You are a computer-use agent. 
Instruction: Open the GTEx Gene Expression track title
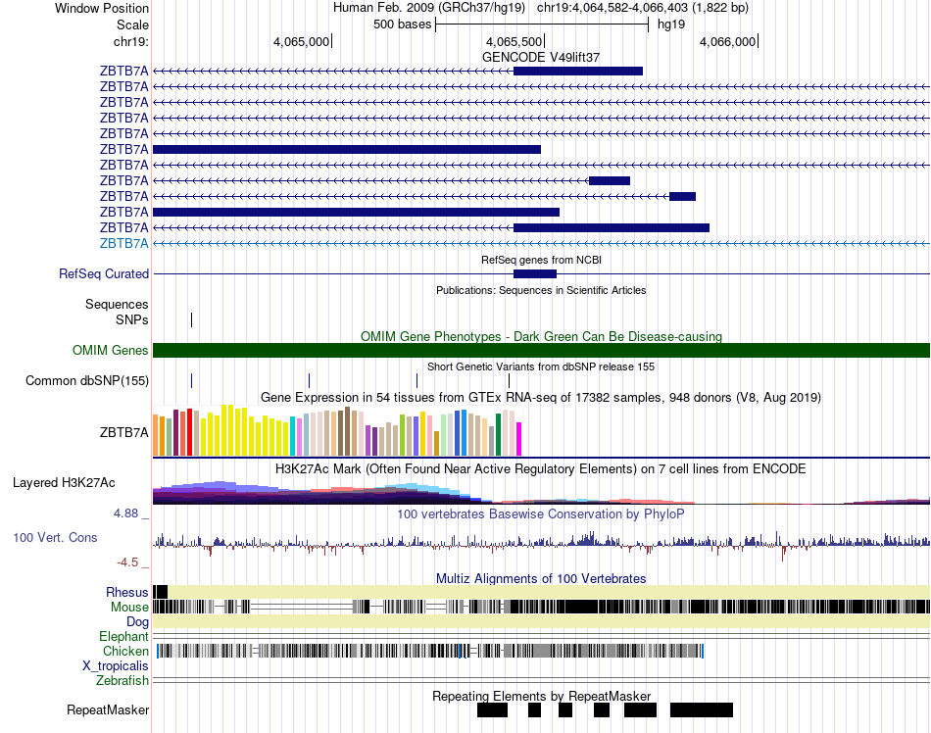(x=541, y=397)
